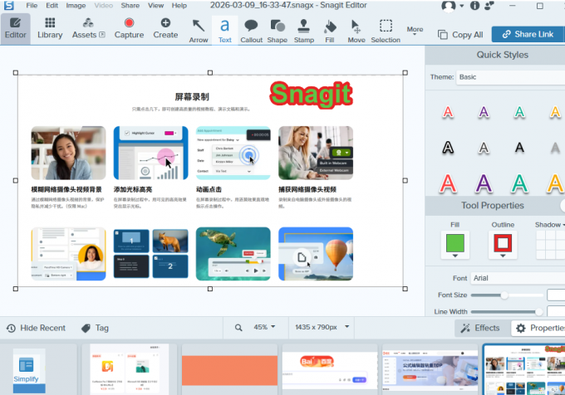Apply the small red A quick style
The width and height of the screenshot is (565, 395).
(x=448, y=112)
